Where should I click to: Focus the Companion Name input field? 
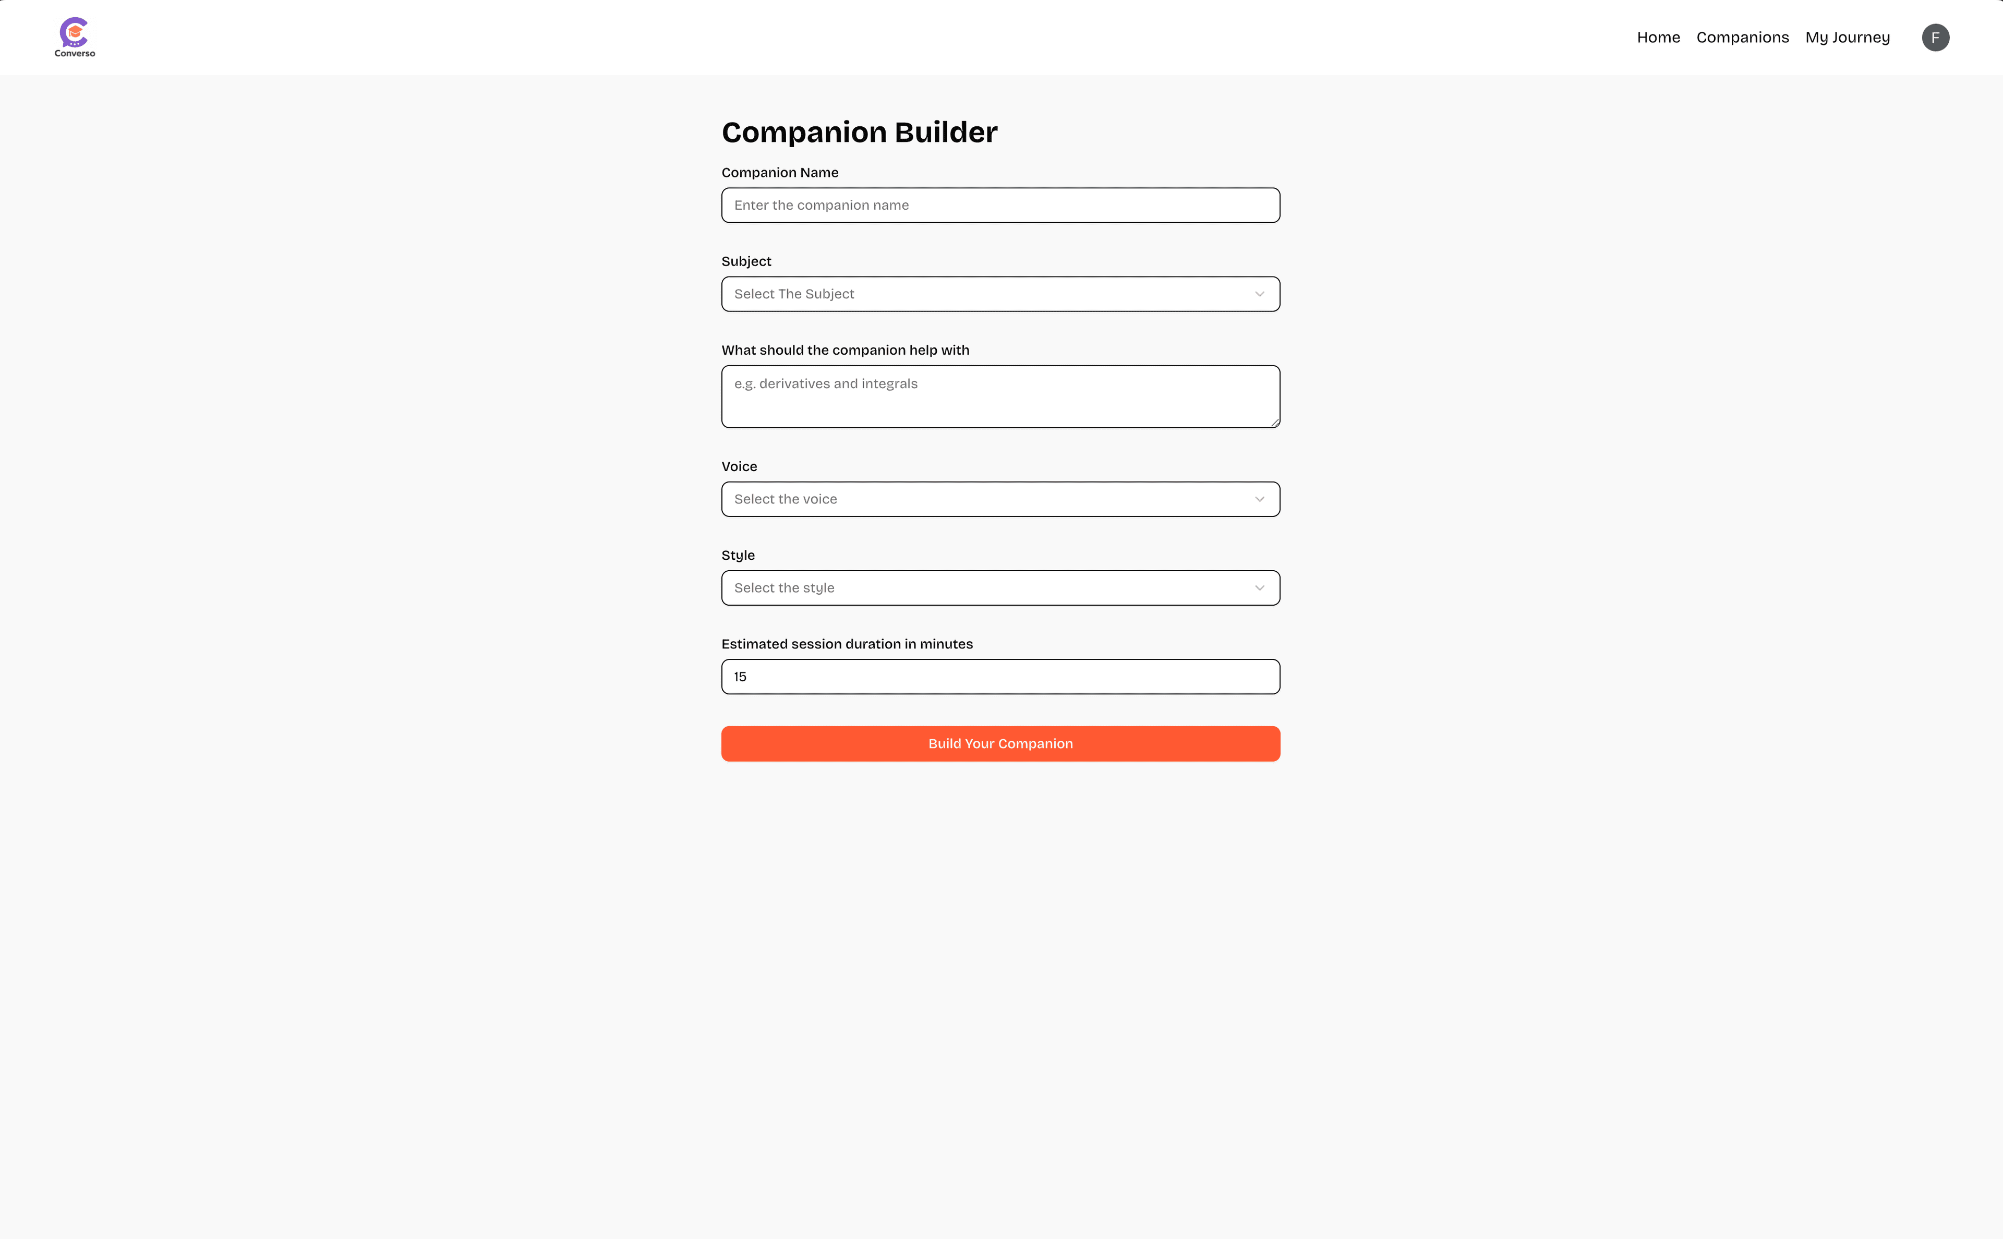[1000, 206]
